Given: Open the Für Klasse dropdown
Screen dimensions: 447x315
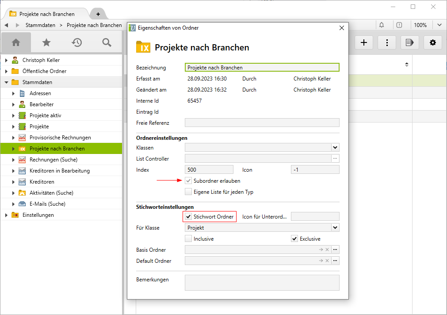Looking at the screenshot, I should pyautogui.click(x=335, y=228).
